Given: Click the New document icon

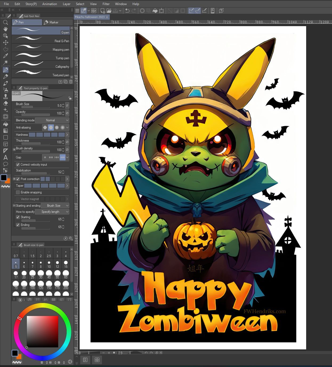Looking at the screenshot, I should click(x=102, y=11).
